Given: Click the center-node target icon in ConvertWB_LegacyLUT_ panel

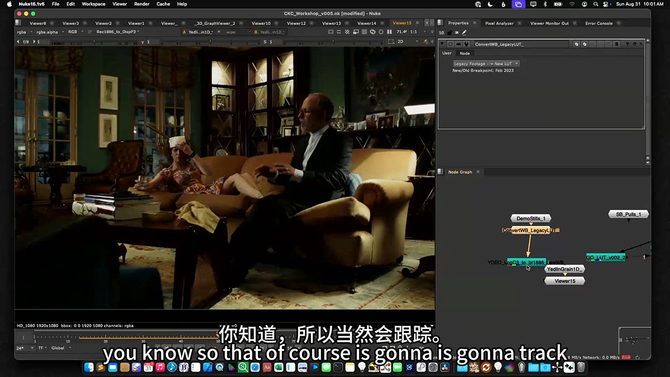Looking at the screenshot, I should coord(451,44).
